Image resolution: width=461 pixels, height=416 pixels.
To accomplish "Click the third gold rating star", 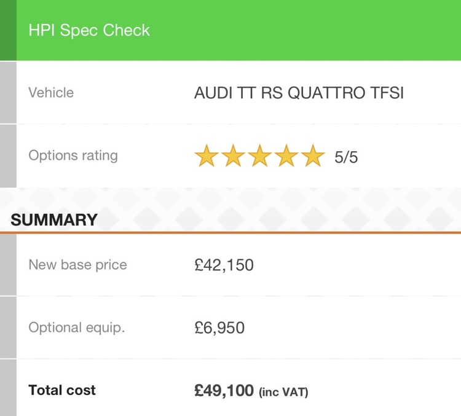I will point(259,156).
